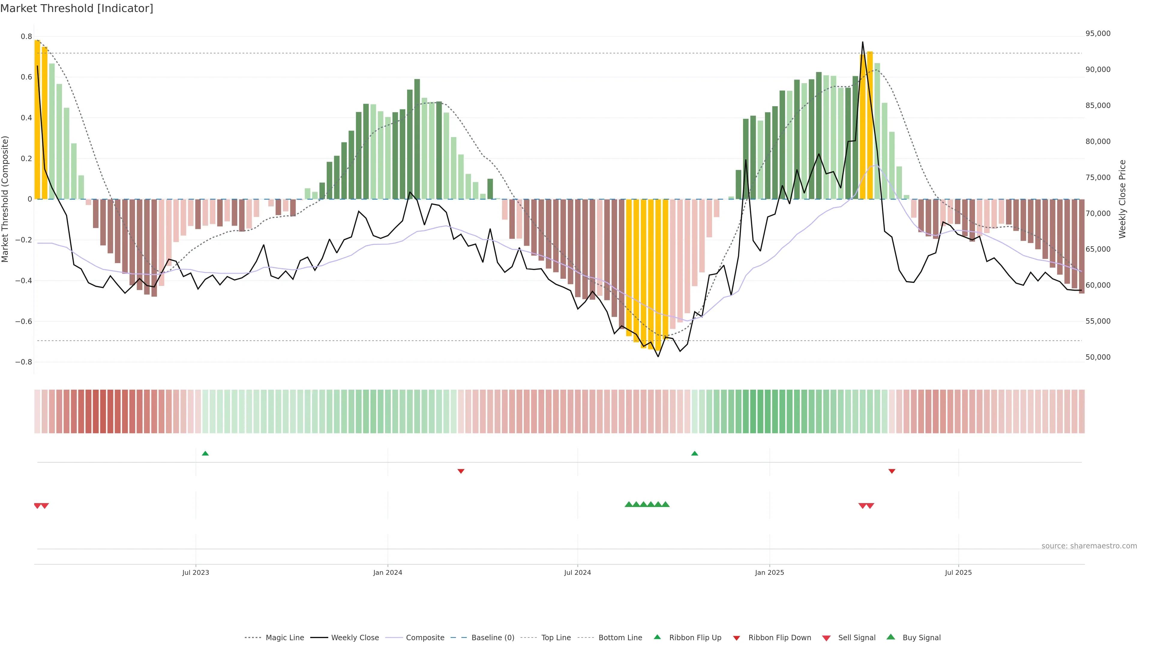The width and height of the screenshot is (1152, 648).
Task: Click the leftmost red sell signal triangle
Action: (x=37, y=506)
